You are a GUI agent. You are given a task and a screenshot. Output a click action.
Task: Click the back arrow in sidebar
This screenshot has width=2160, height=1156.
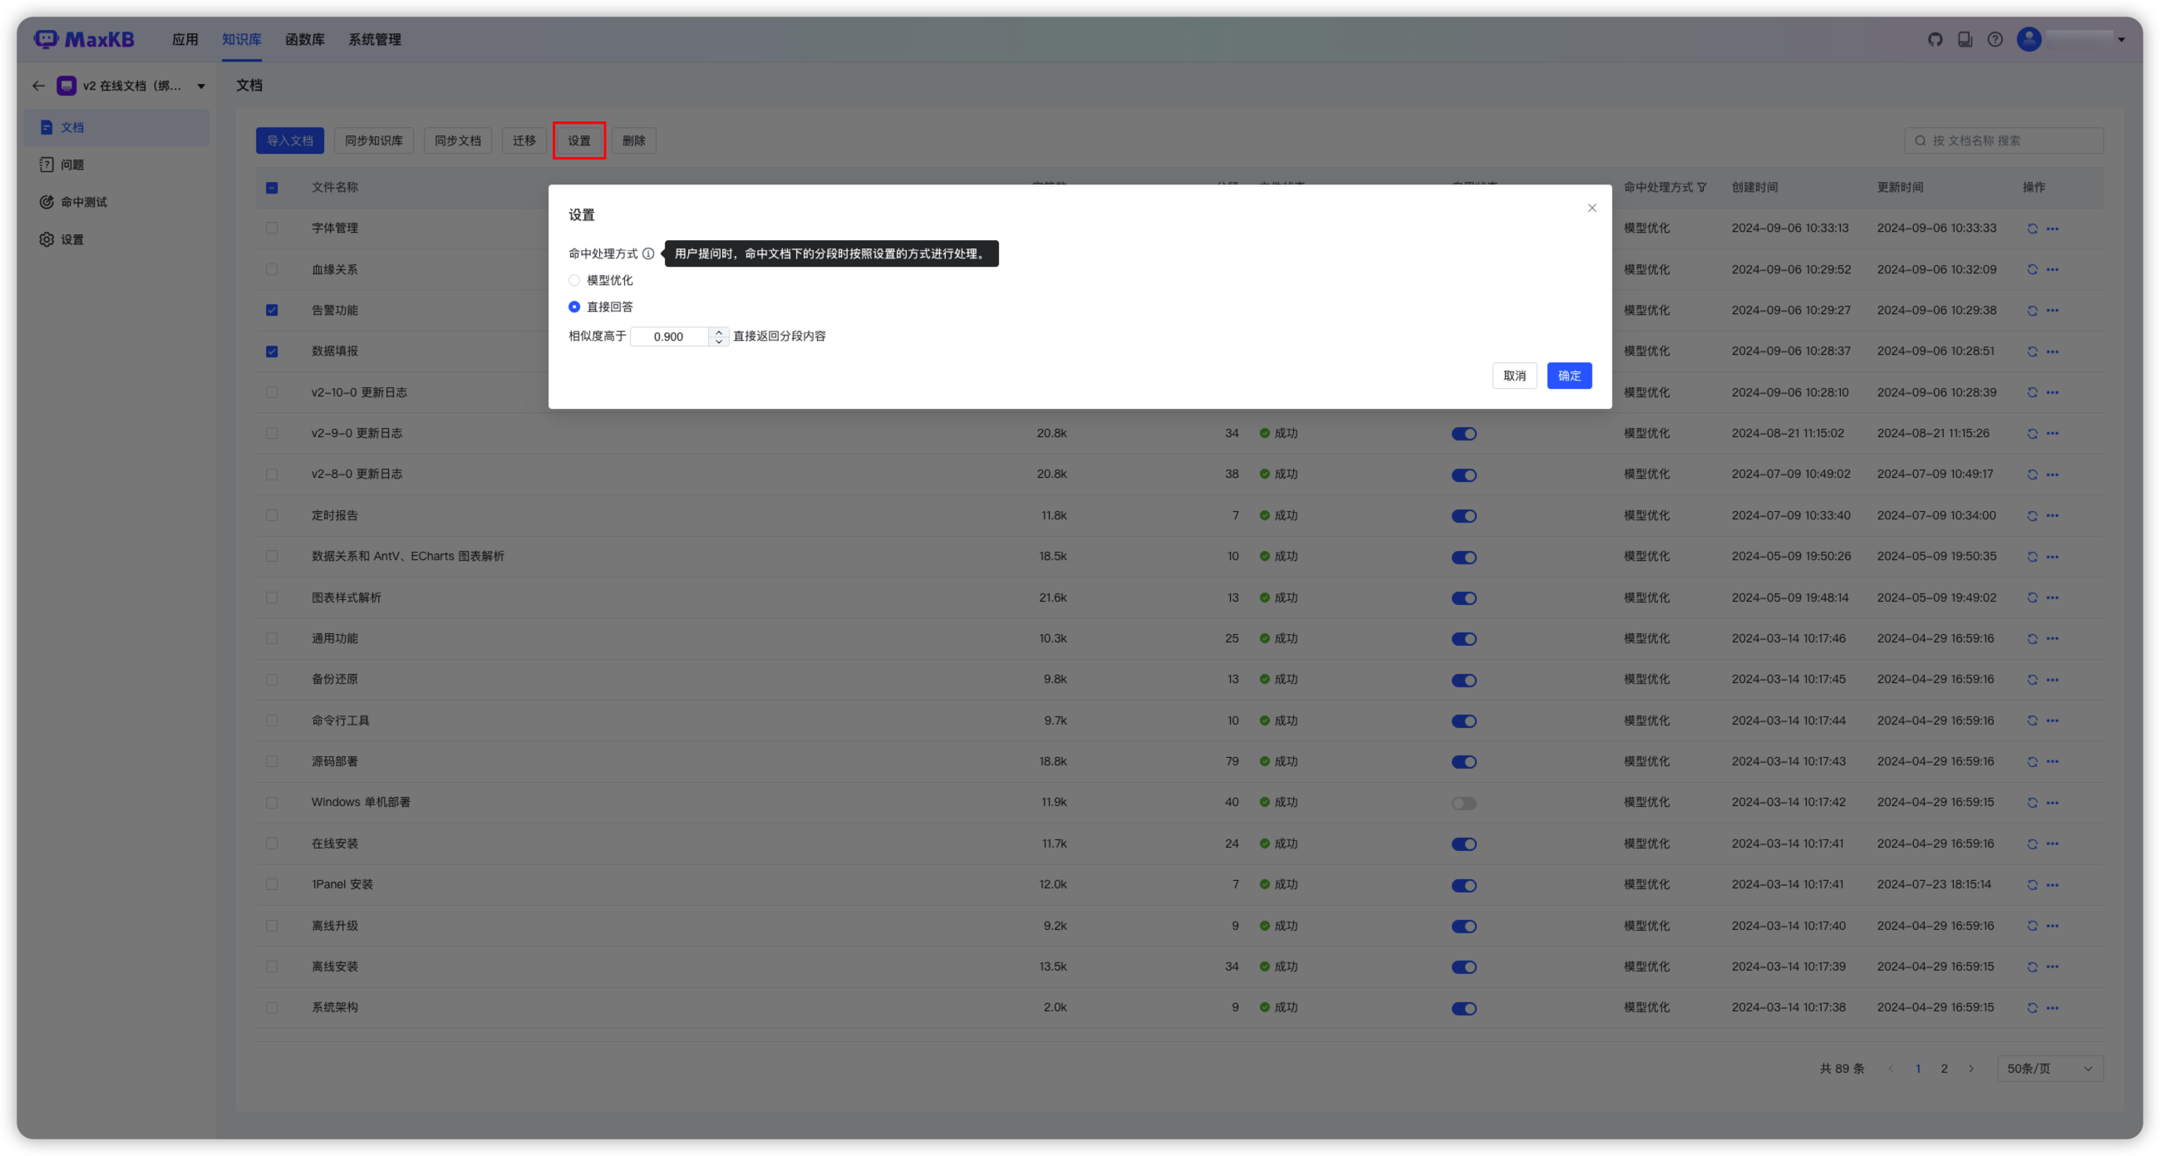coord(37,86)
